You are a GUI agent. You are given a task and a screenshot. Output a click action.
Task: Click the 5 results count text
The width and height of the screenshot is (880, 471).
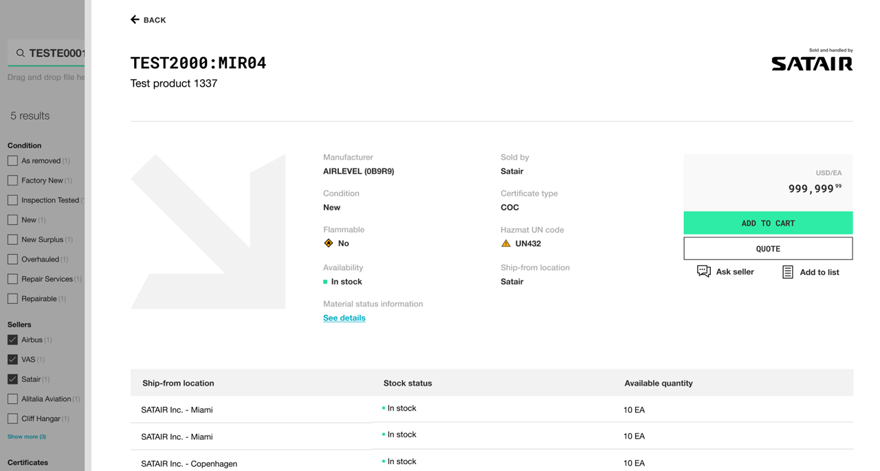click(30, 116)
